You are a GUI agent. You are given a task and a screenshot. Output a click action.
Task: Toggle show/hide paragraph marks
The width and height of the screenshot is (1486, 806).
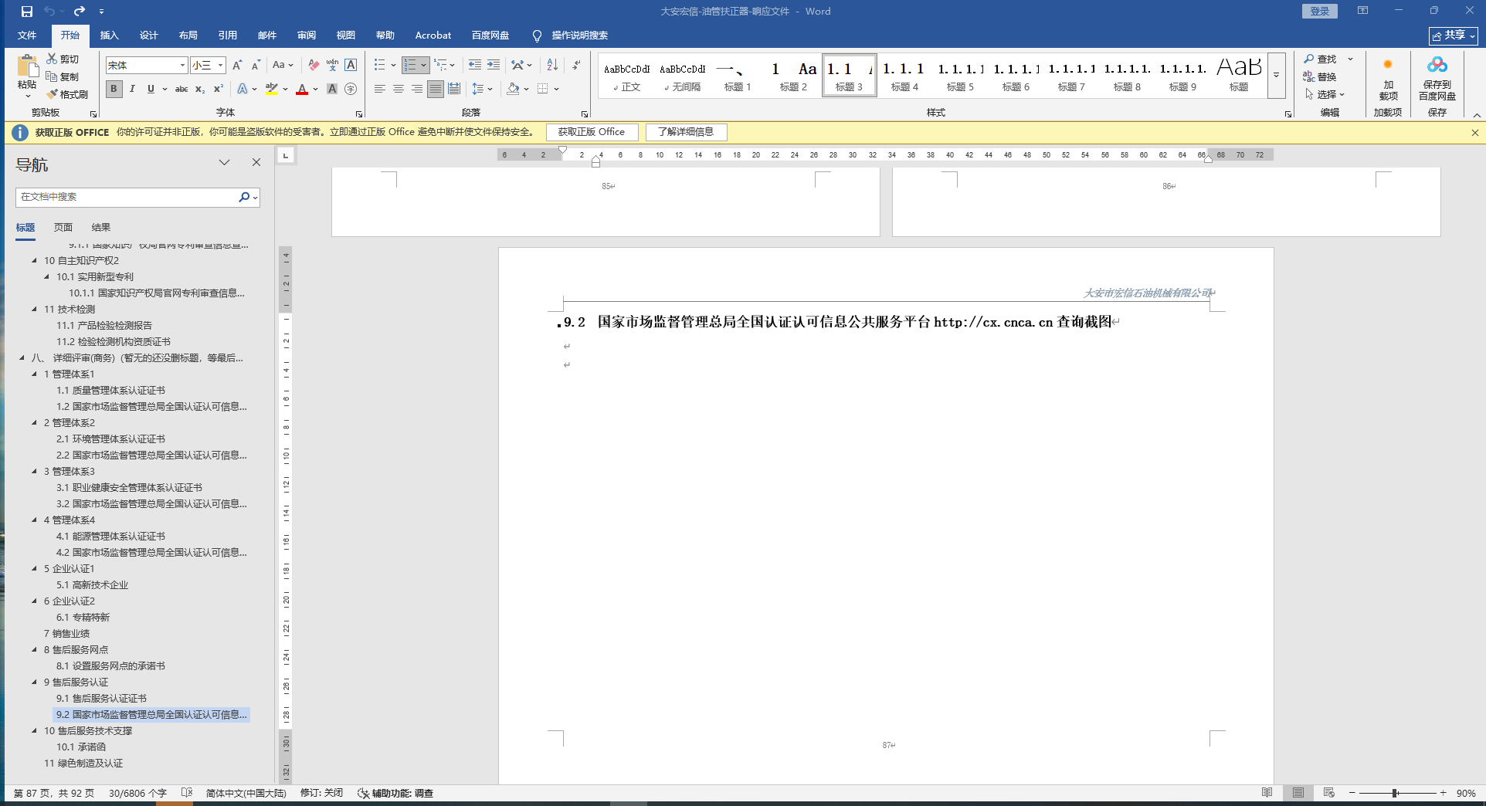(576, 65)
